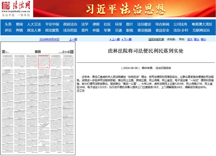Open the 公司法务 section
216x156 pixels.
click(180, 24)
